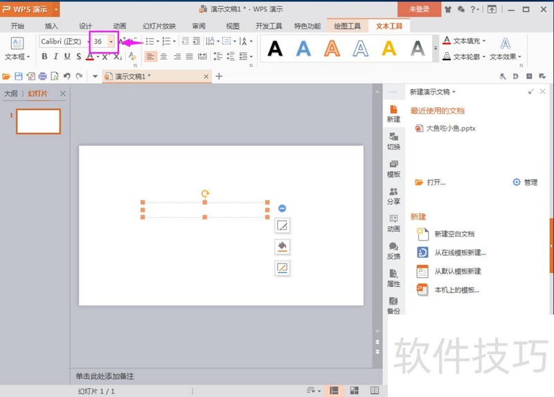Enable left text alignment
The height and width of the screenshot is (397, 554).
point(150,57)
